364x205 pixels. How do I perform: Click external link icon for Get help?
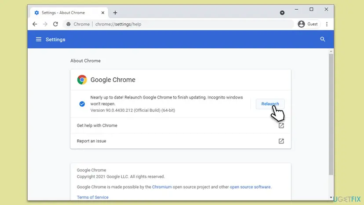coord(281,125)
